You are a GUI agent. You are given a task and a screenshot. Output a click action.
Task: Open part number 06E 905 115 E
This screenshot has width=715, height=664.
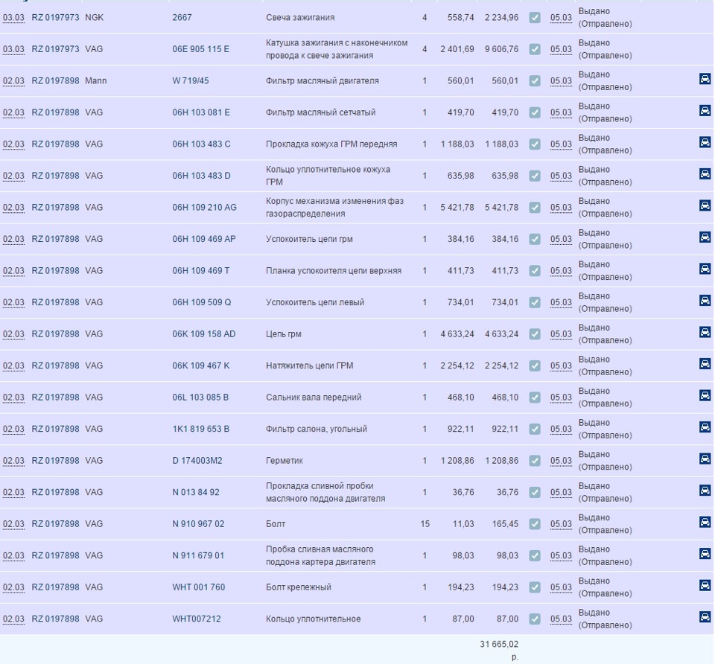pos(200,49)
